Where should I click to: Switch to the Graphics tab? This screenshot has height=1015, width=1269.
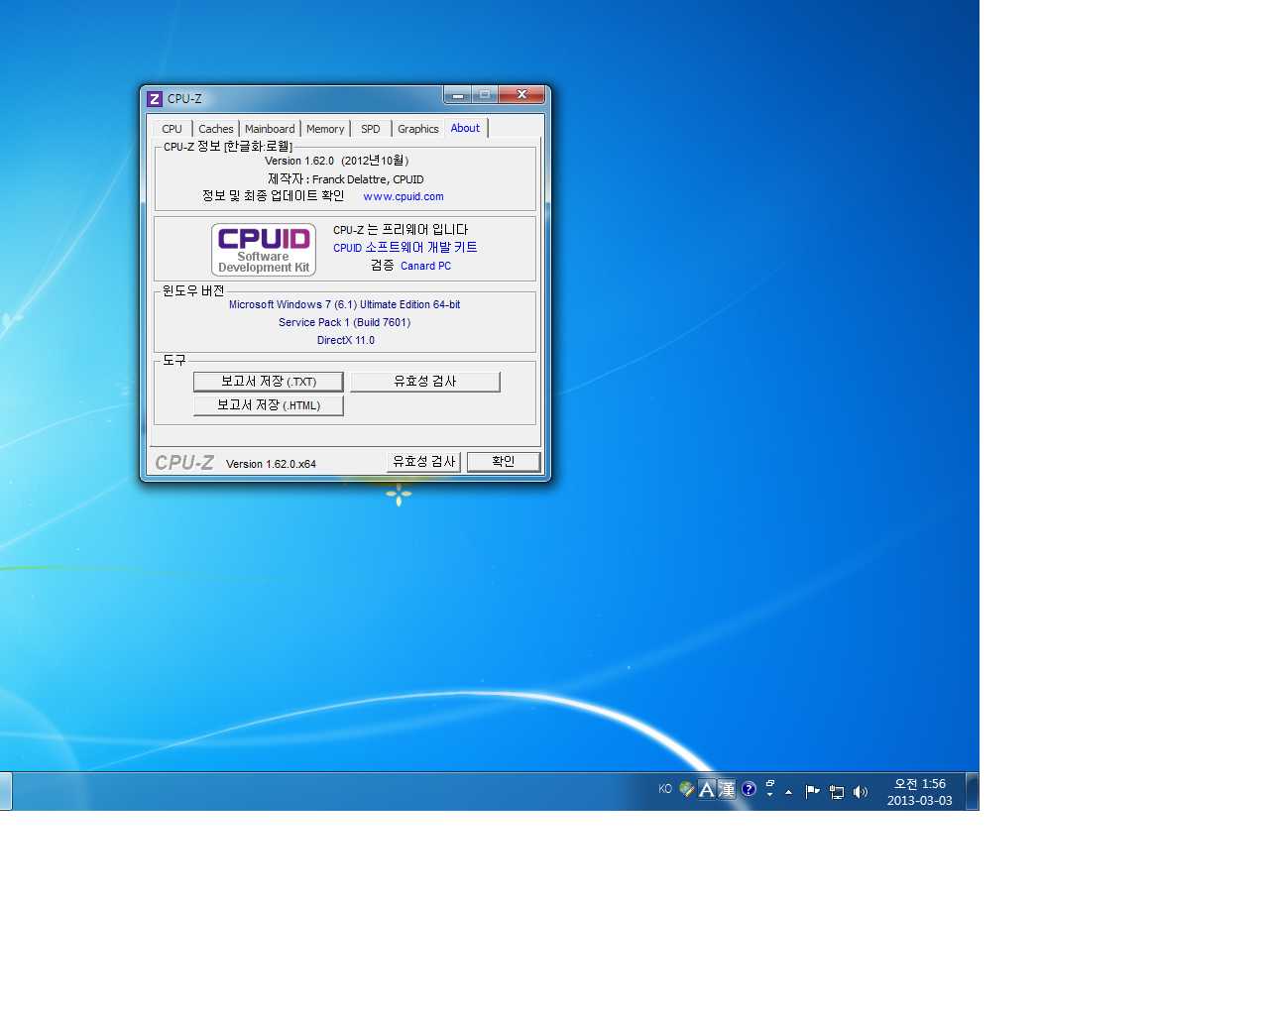[418, 129]
